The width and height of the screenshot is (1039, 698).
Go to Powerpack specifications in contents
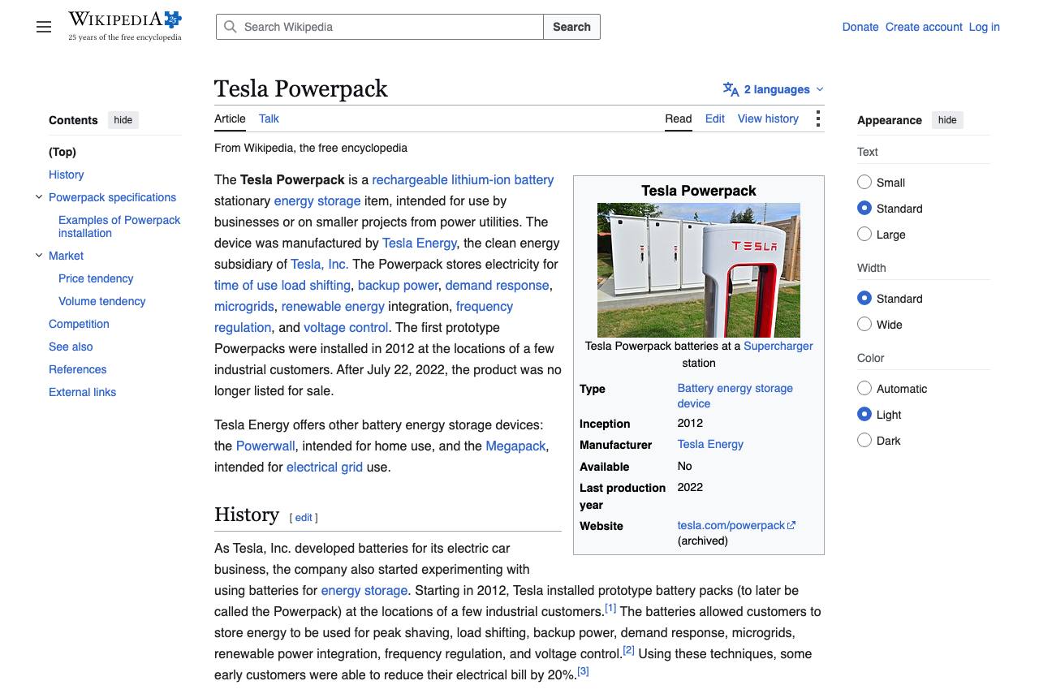tap(112, 197)
